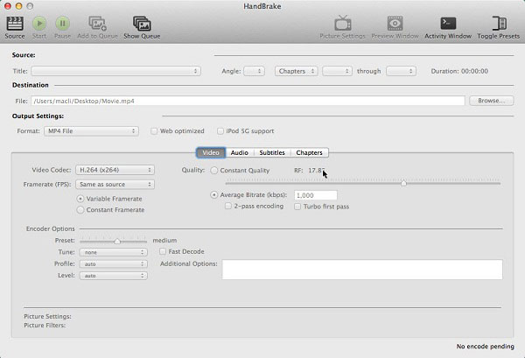This screenshot has height=358, width=525.
Task: Open the end chapter dropdown after 'through'
Action: click(x=401, y=71)
